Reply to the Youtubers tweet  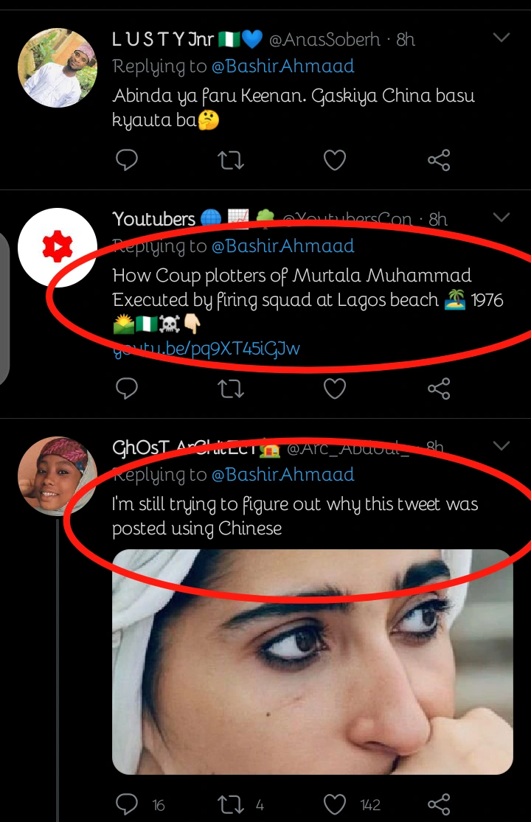click(127, 389)
